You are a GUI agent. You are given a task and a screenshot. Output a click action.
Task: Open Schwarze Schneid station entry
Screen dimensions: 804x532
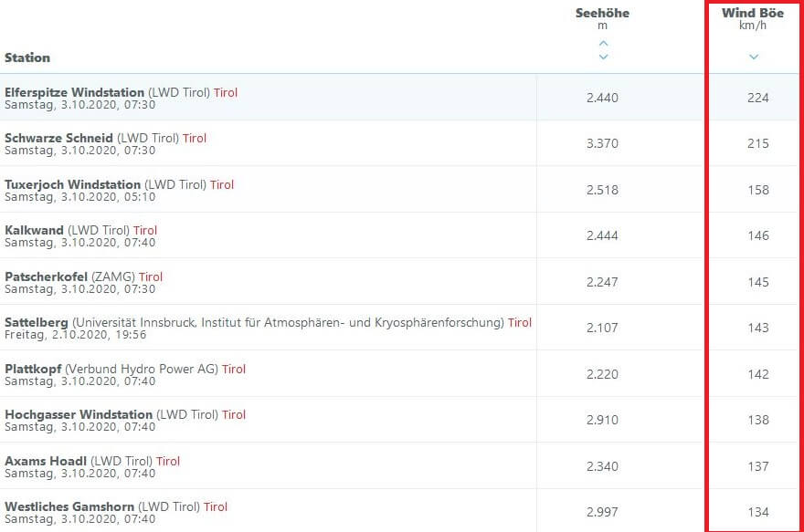coord(60,139)
